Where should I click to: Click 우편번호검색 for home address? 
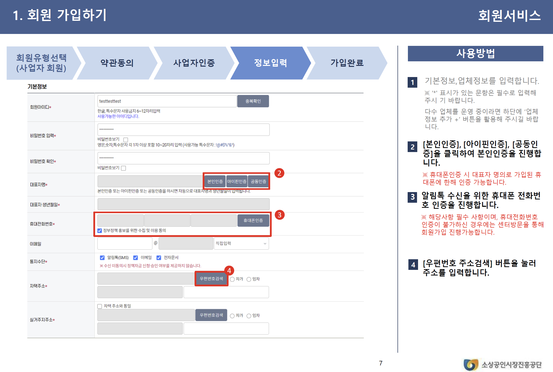(211, 278)
